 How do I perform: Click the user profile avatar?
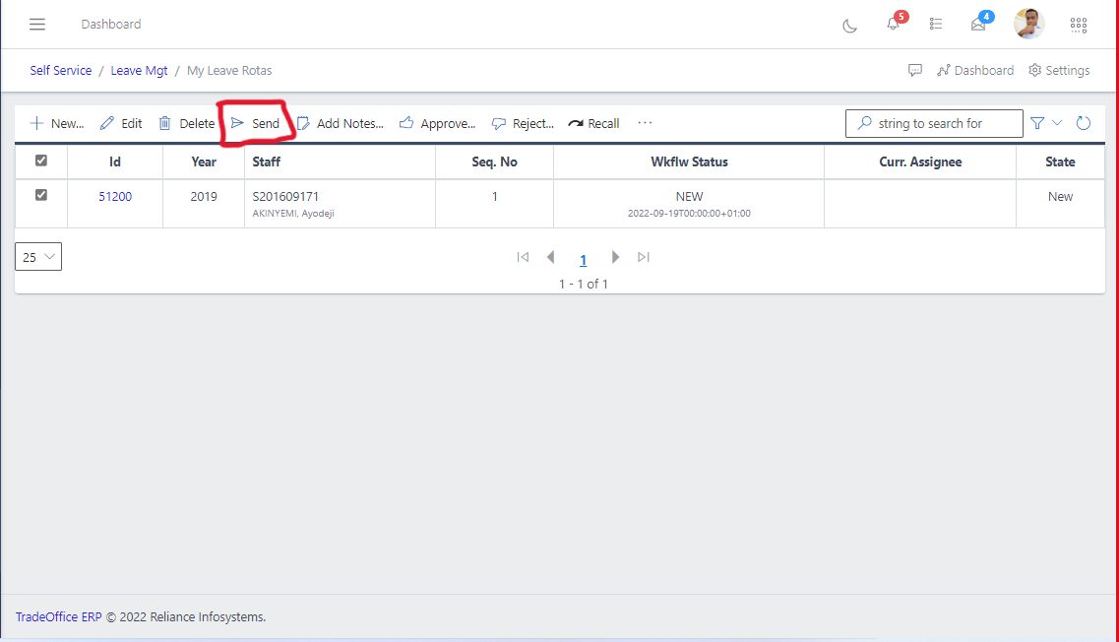pyautogui.click(x=1029, y=24)
